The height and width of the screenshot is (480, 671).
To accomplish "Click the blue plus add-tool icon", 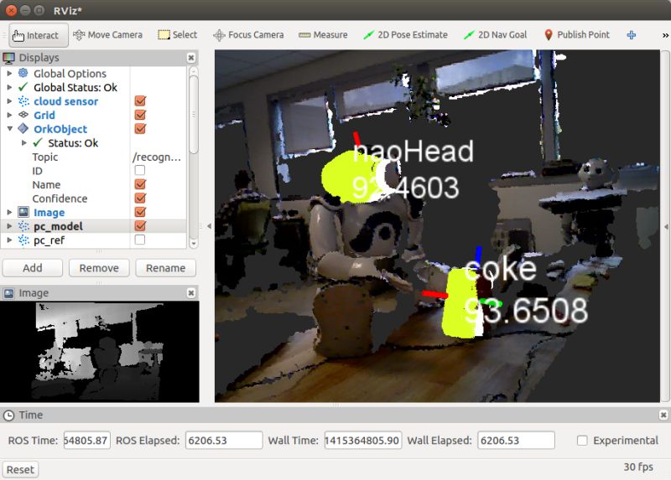I will click(632, 35).
